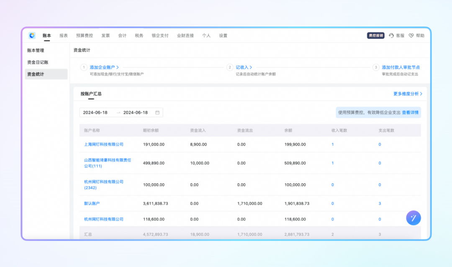Select the 按账户汇总 tab

click(91, 94)
